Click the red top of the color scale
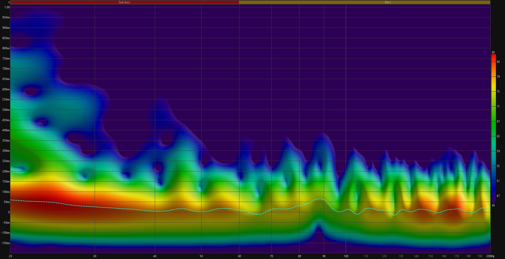The image size is (505, 259). click(x=493, y=56)
